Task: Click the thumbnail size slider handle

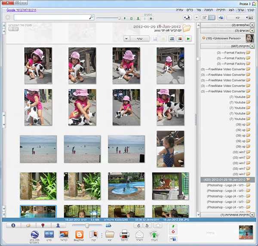Action: [87, 226]
